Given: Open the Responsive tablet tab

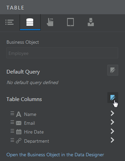Looking at the screenshot, I should click(70, 22).
